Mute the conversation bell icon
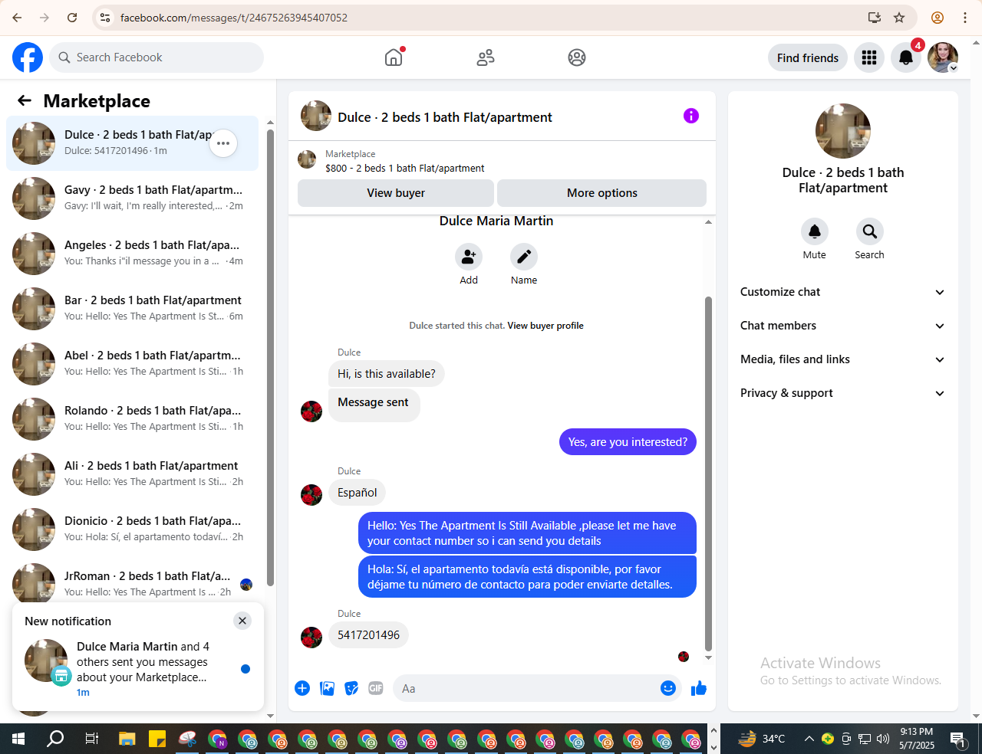Image resolution: width=982 pixels, height=754 pixels. 815,231
